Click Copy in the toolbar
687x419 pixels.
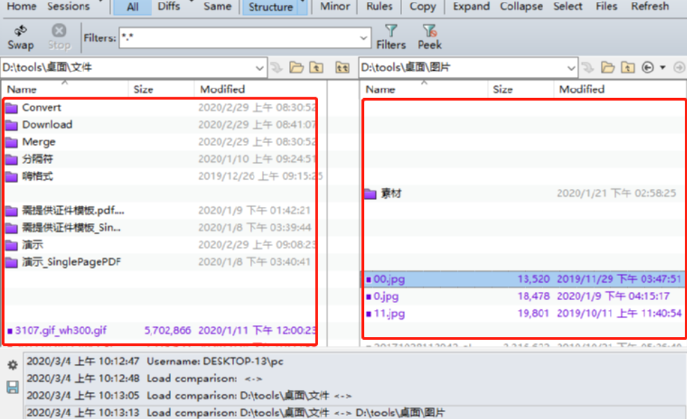pyautogui.click(x=422, y=6)
